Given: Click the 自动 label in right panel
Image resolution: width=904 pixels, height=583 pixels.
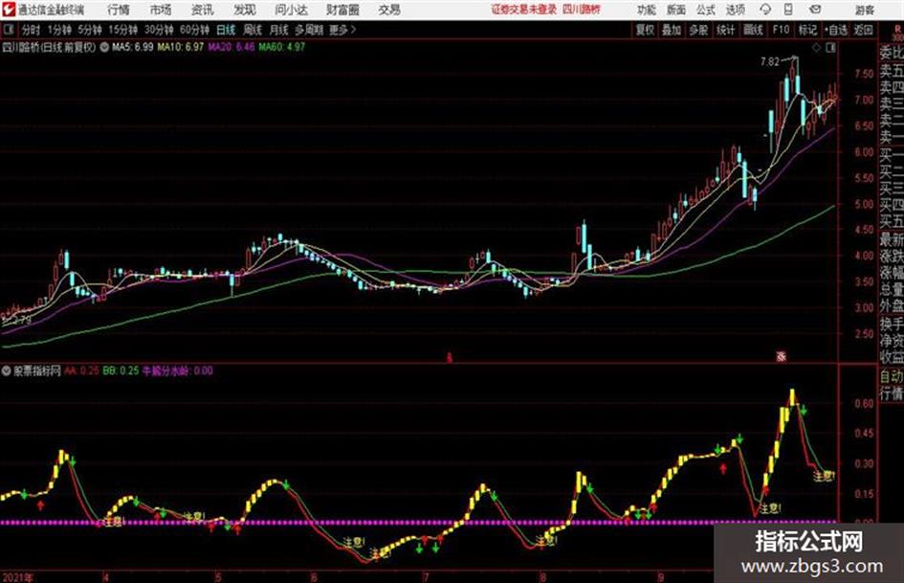Looking at the screenshot, I should coord(892,376).
